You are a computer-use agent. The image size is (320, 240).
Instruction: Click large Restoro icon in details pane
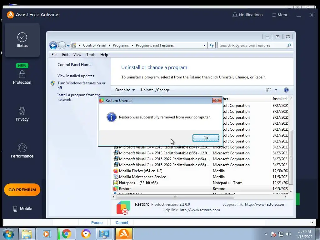123,207
